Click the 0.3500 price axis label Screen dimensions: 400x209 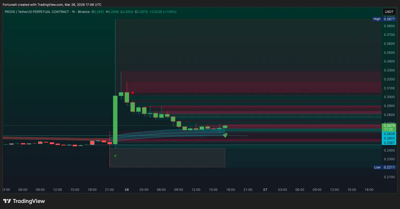click(x=389, y=53)
